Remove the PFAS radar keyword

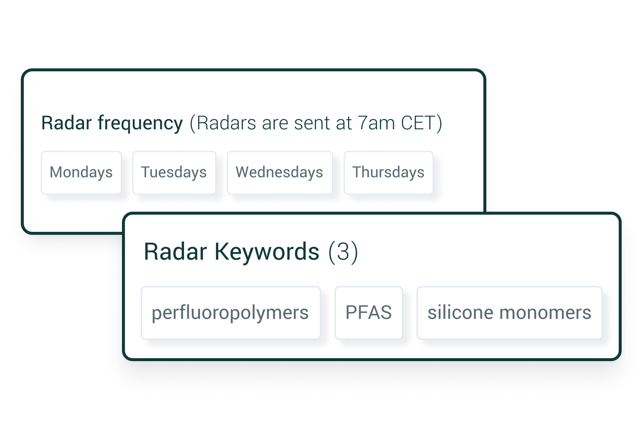(368, 312)
